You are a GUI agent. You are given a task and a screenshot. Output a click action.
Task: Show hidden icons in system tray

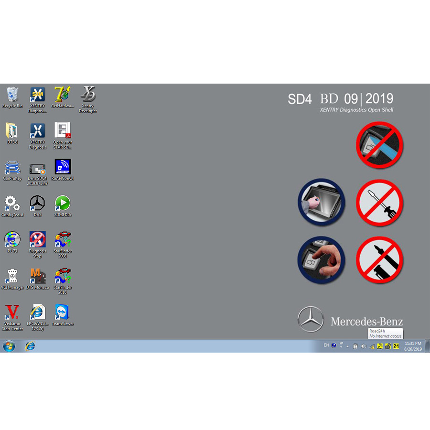pyautogui.click(x=347, y=346)
